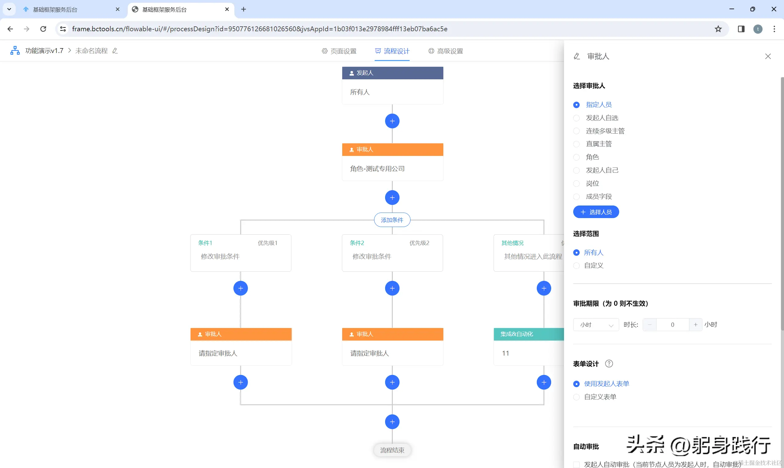Click the flow tree icon beside 功能演示v1.7

click(x=15, y=51)
